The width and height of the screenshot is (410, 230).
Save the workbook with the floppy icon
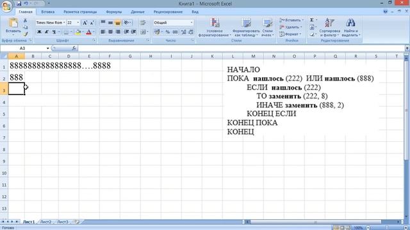point(19,3)
